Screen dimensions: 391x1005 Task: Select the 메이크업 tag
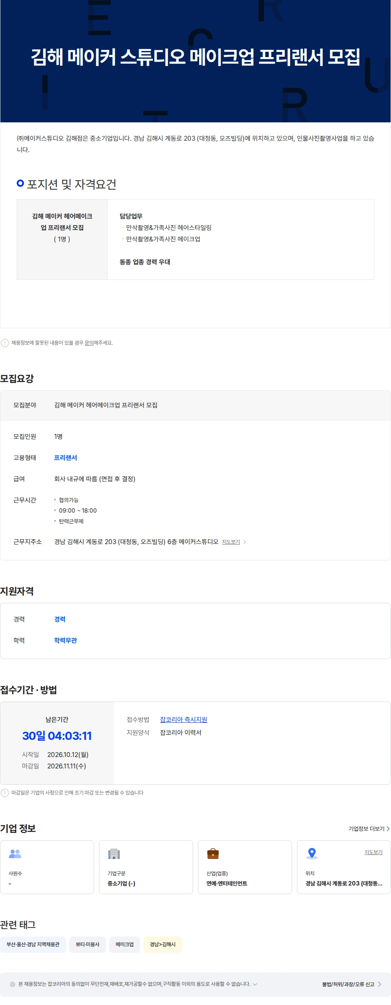(x=125, y=945)
